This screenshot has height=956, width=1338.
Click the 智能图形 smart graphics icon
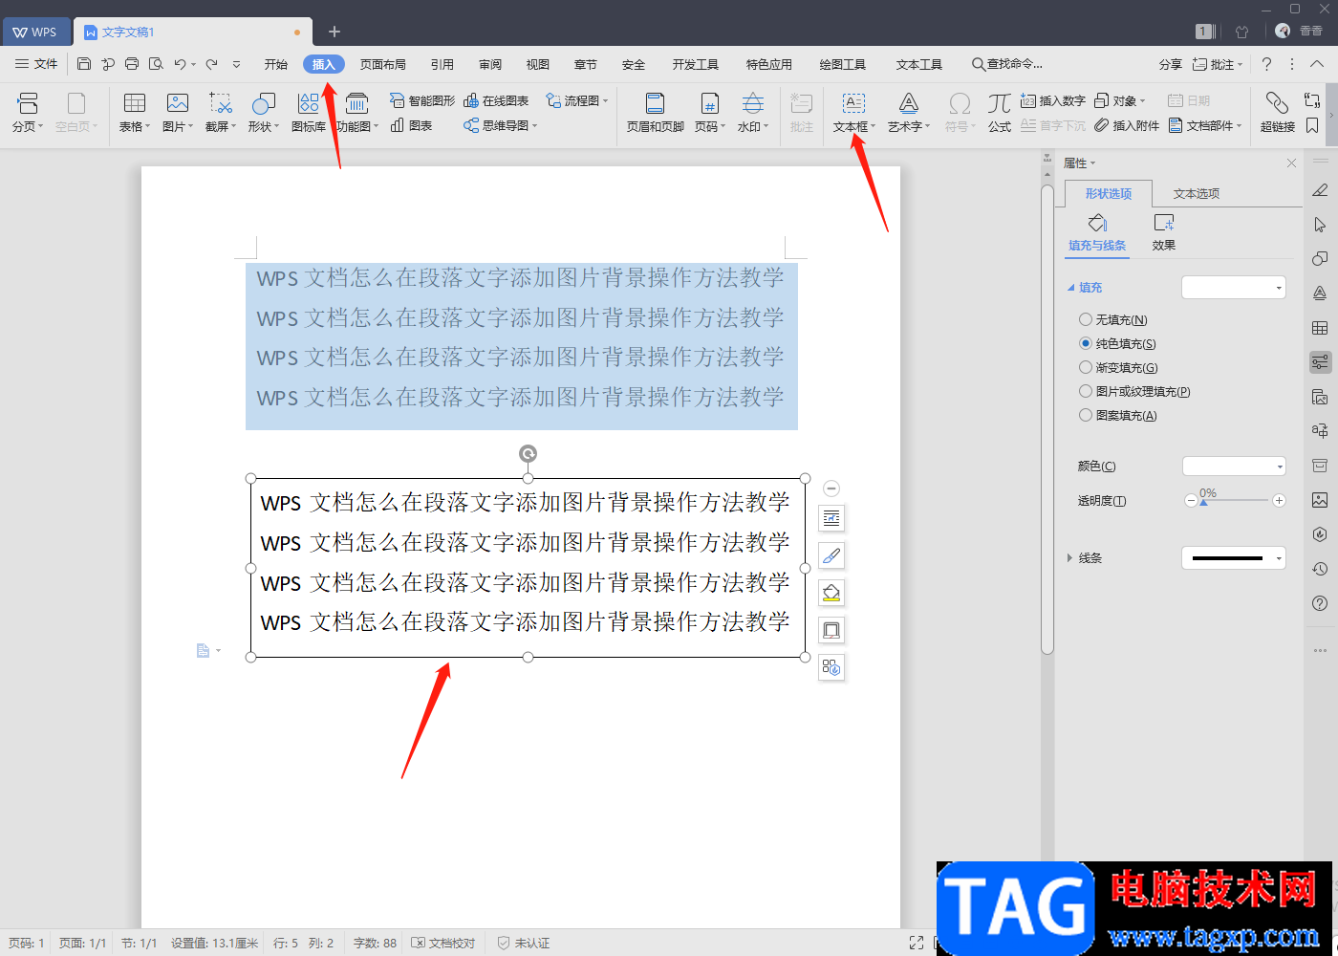click(x=421, y=100)
